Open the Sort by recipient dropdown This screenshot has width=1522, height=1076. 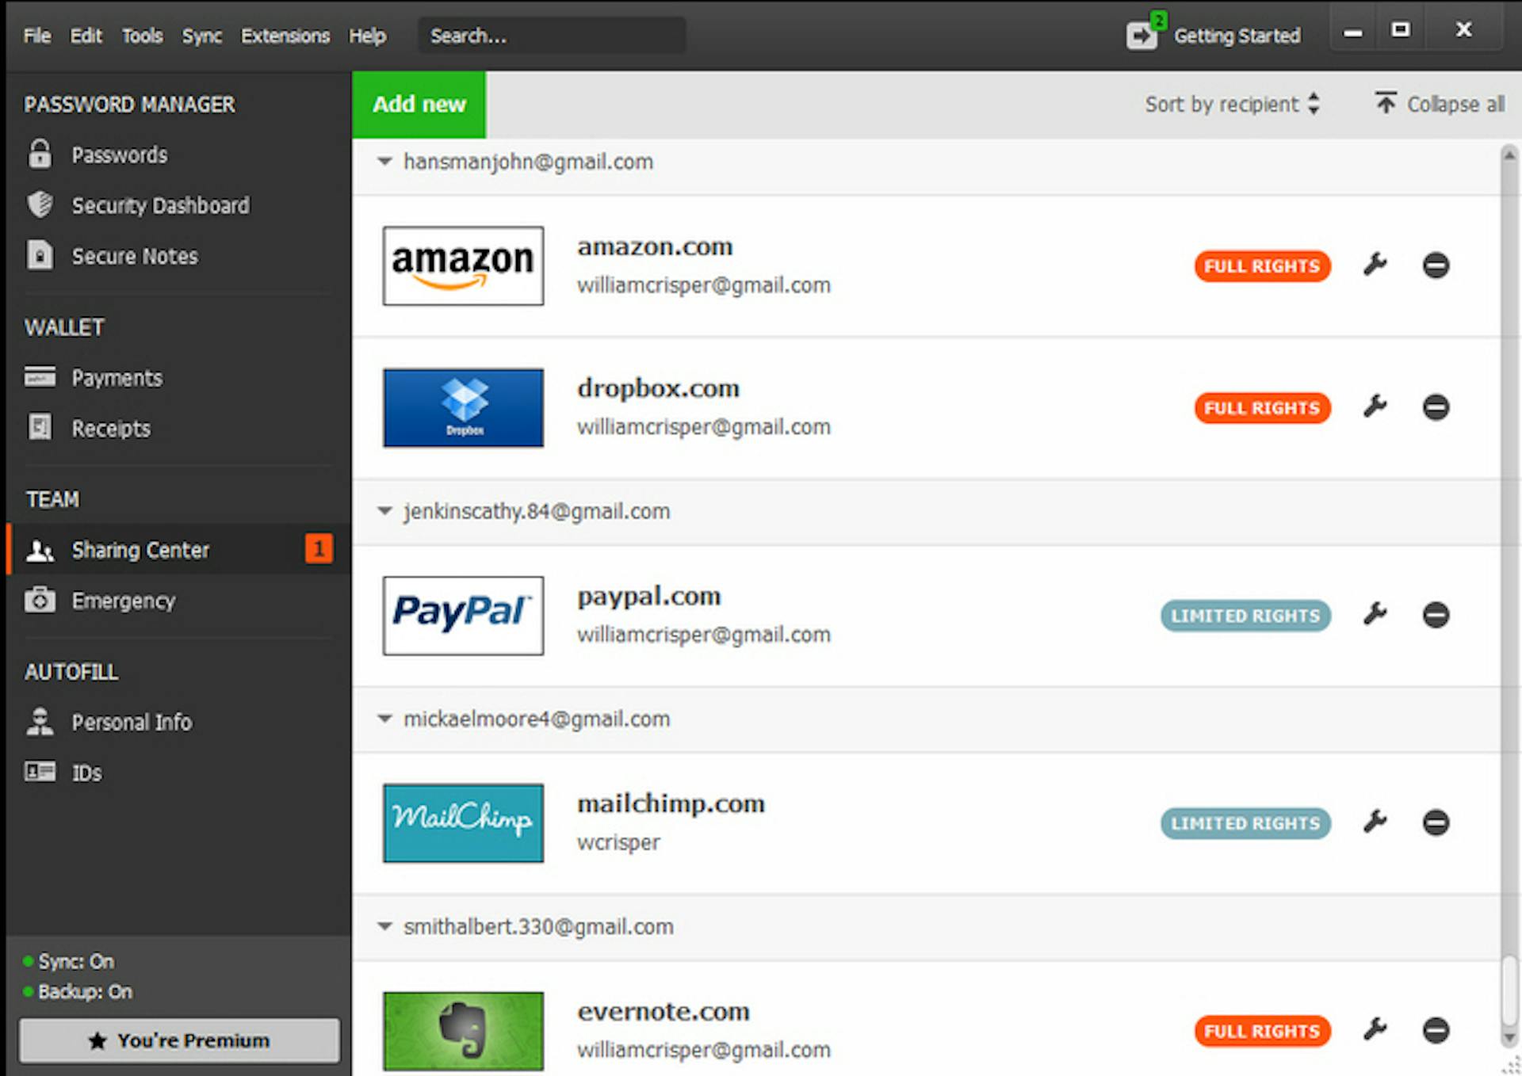pos(1232,104)
